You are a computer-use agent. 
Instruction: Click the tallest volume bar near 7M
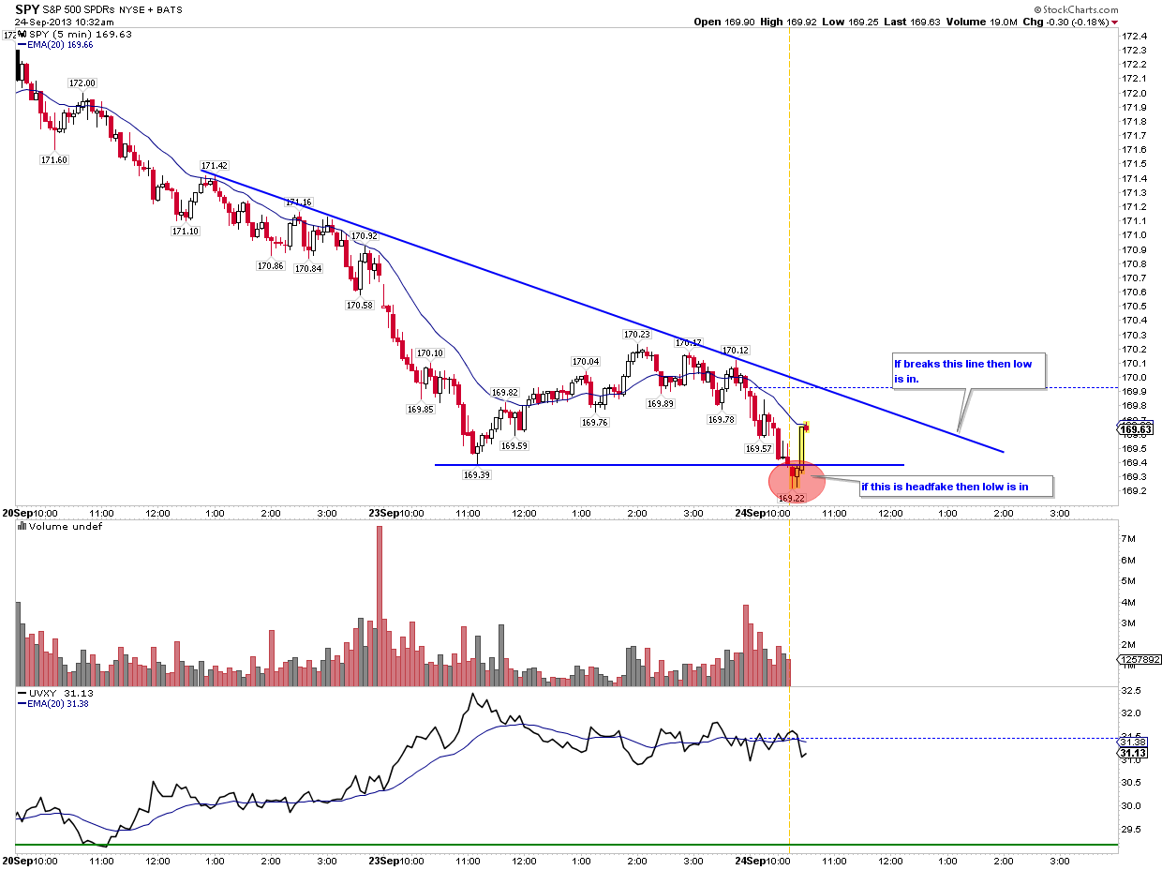380,606
